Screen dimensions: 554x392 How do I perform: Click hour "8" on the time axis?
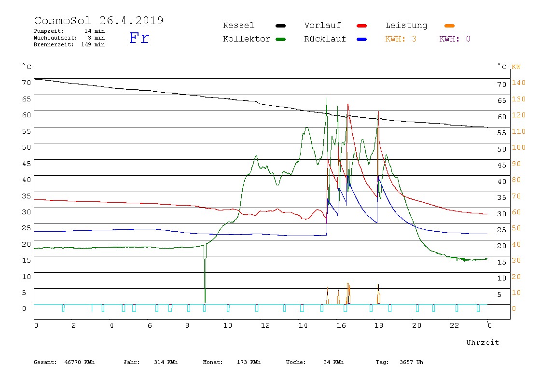click(187, 325)
